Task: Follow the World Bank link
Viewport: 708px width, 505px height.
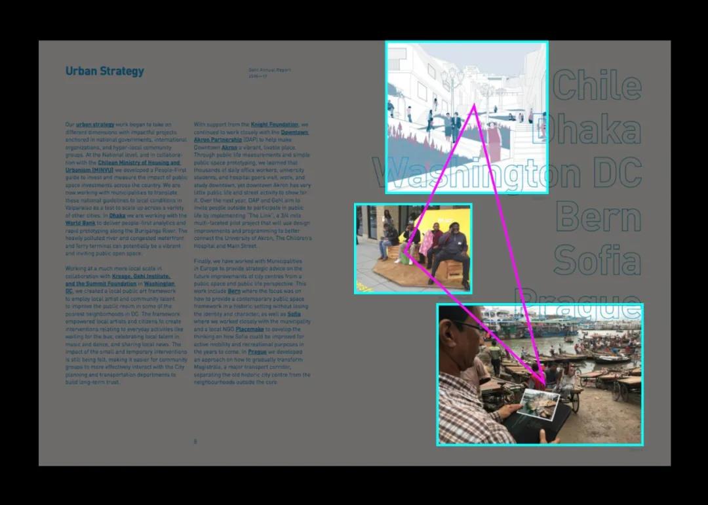Action: (81, 223)
